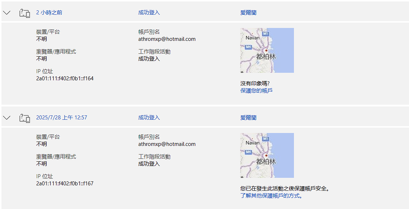Click 'IP 位址' label in the 2025/7/28 entry

(44, 176)
